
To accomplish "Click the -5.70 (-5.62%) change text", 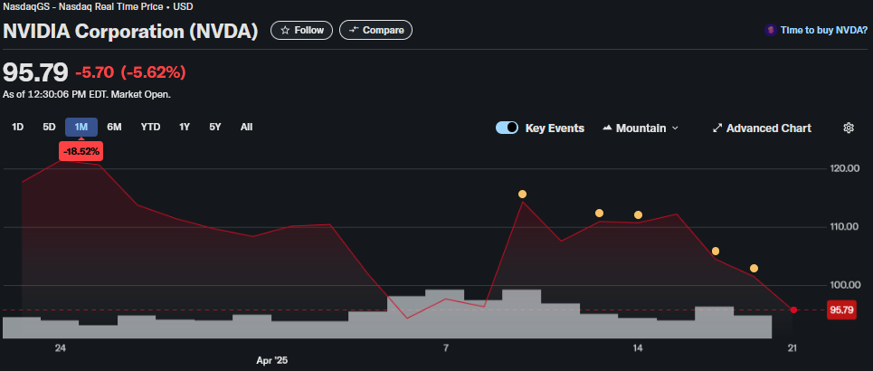I will (x=130, y=71).
